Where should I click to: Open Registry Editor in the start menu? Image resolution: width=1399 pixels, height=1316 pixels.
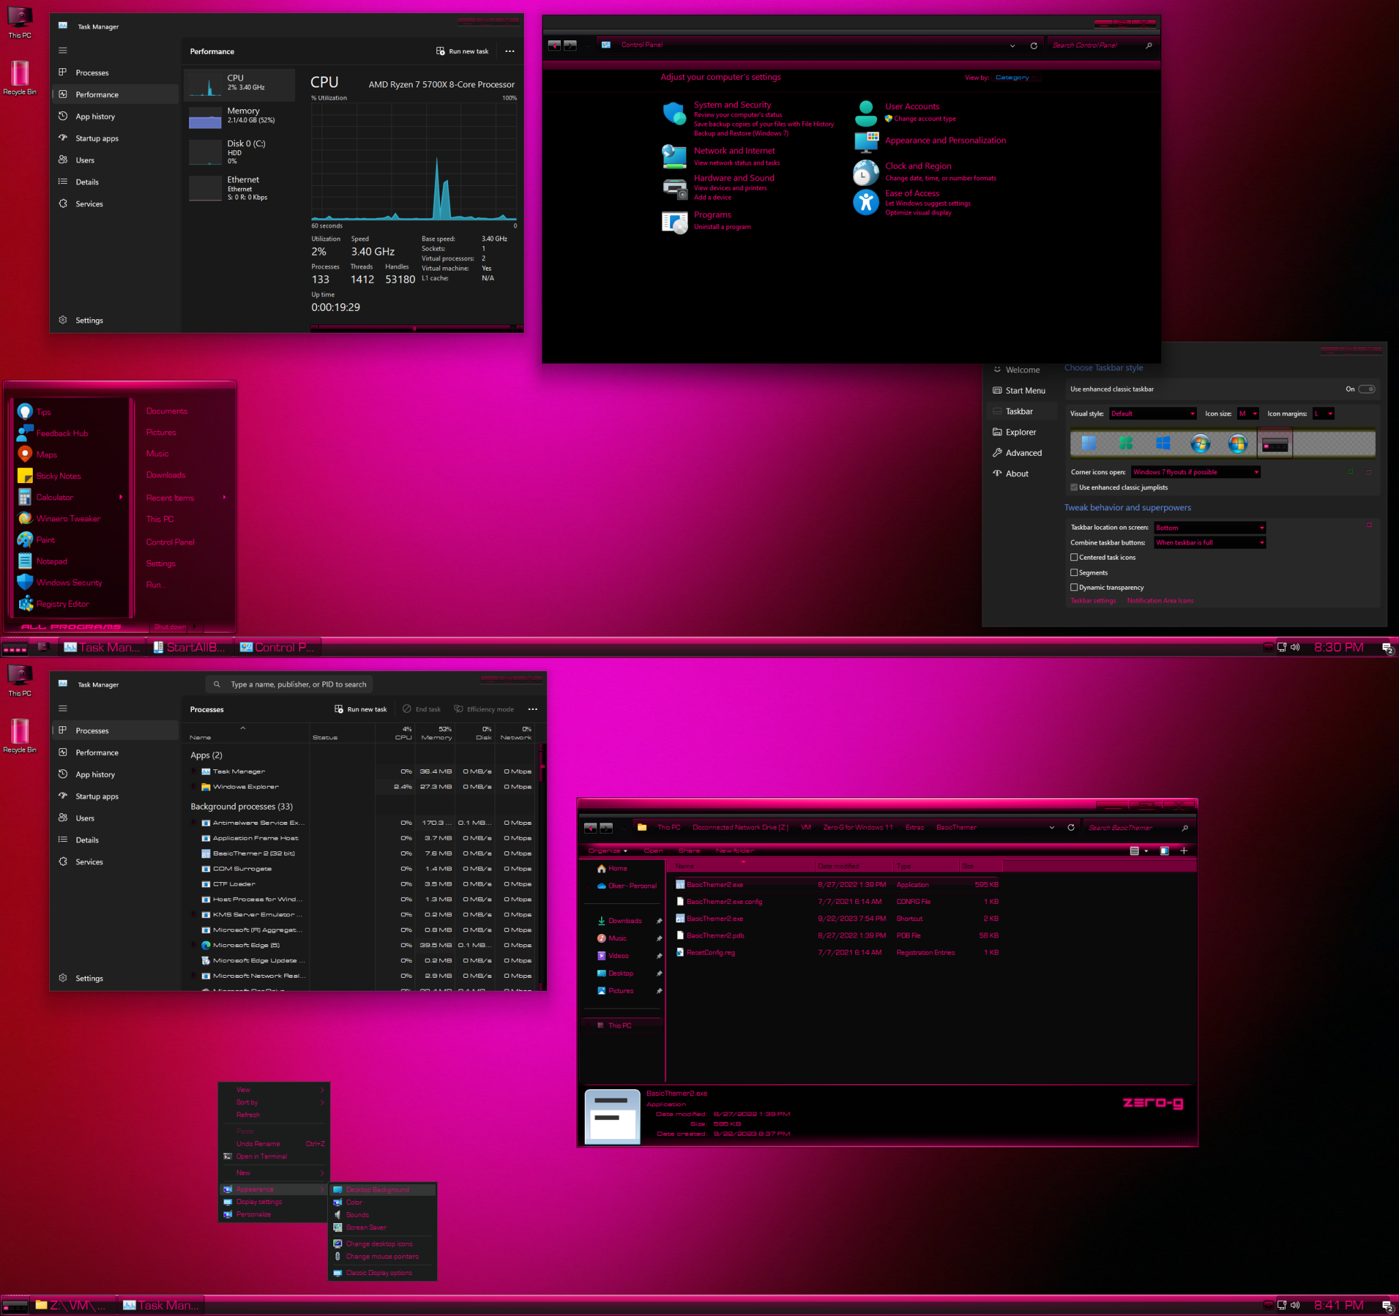click(62, 604)
